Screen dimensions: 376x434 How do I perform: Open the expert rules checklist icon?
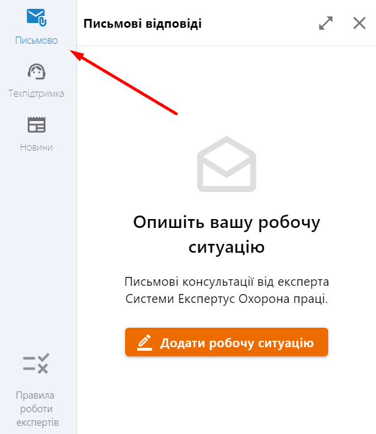(x=36, y=363)
